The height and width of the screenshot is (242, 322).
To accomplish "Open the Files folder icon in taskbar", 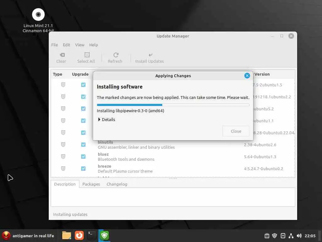I will (x=67, y=235).
